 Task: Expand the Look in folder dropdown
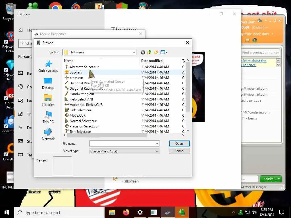click(134, 52)
